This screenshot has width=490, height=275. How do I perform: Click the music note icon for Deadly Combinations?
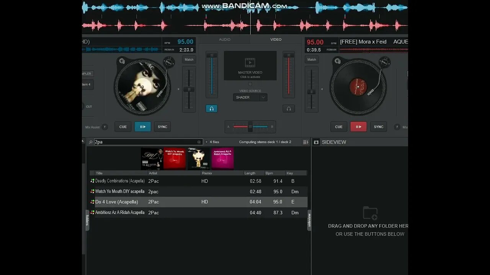(92, 181)
